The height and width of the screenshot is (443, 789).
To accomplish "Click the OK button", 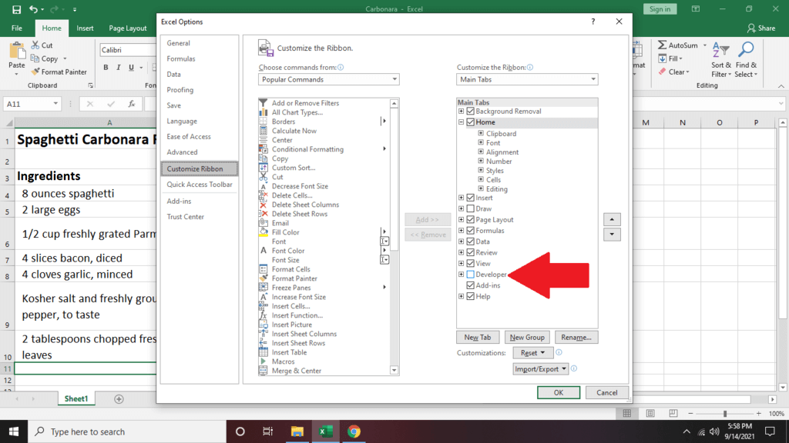I will click(x=559, y=392).
